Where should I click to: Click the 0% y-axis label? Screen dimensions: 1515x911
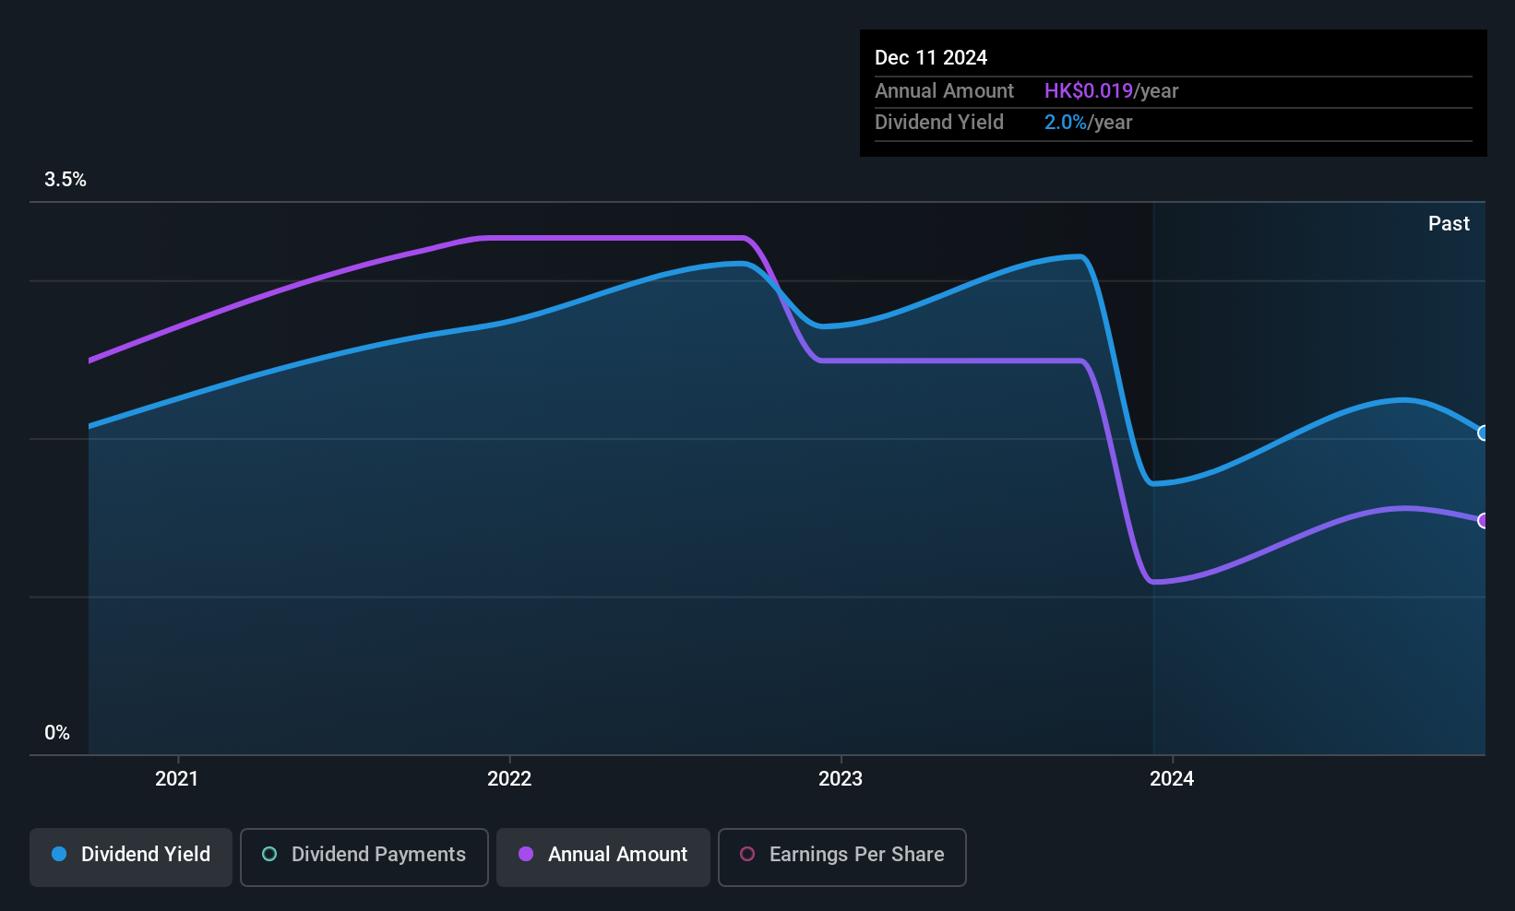(x=57, y=732)
